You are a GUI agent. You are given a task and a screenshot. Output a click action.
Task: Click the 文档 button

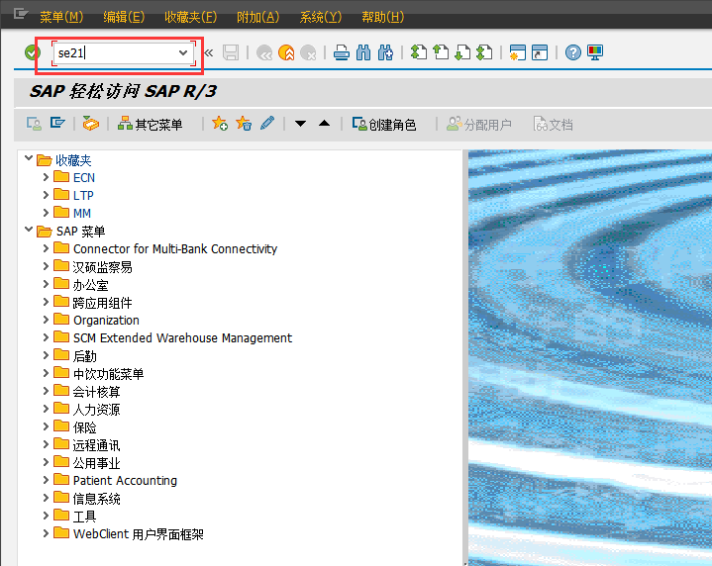(x=554, y=124)
